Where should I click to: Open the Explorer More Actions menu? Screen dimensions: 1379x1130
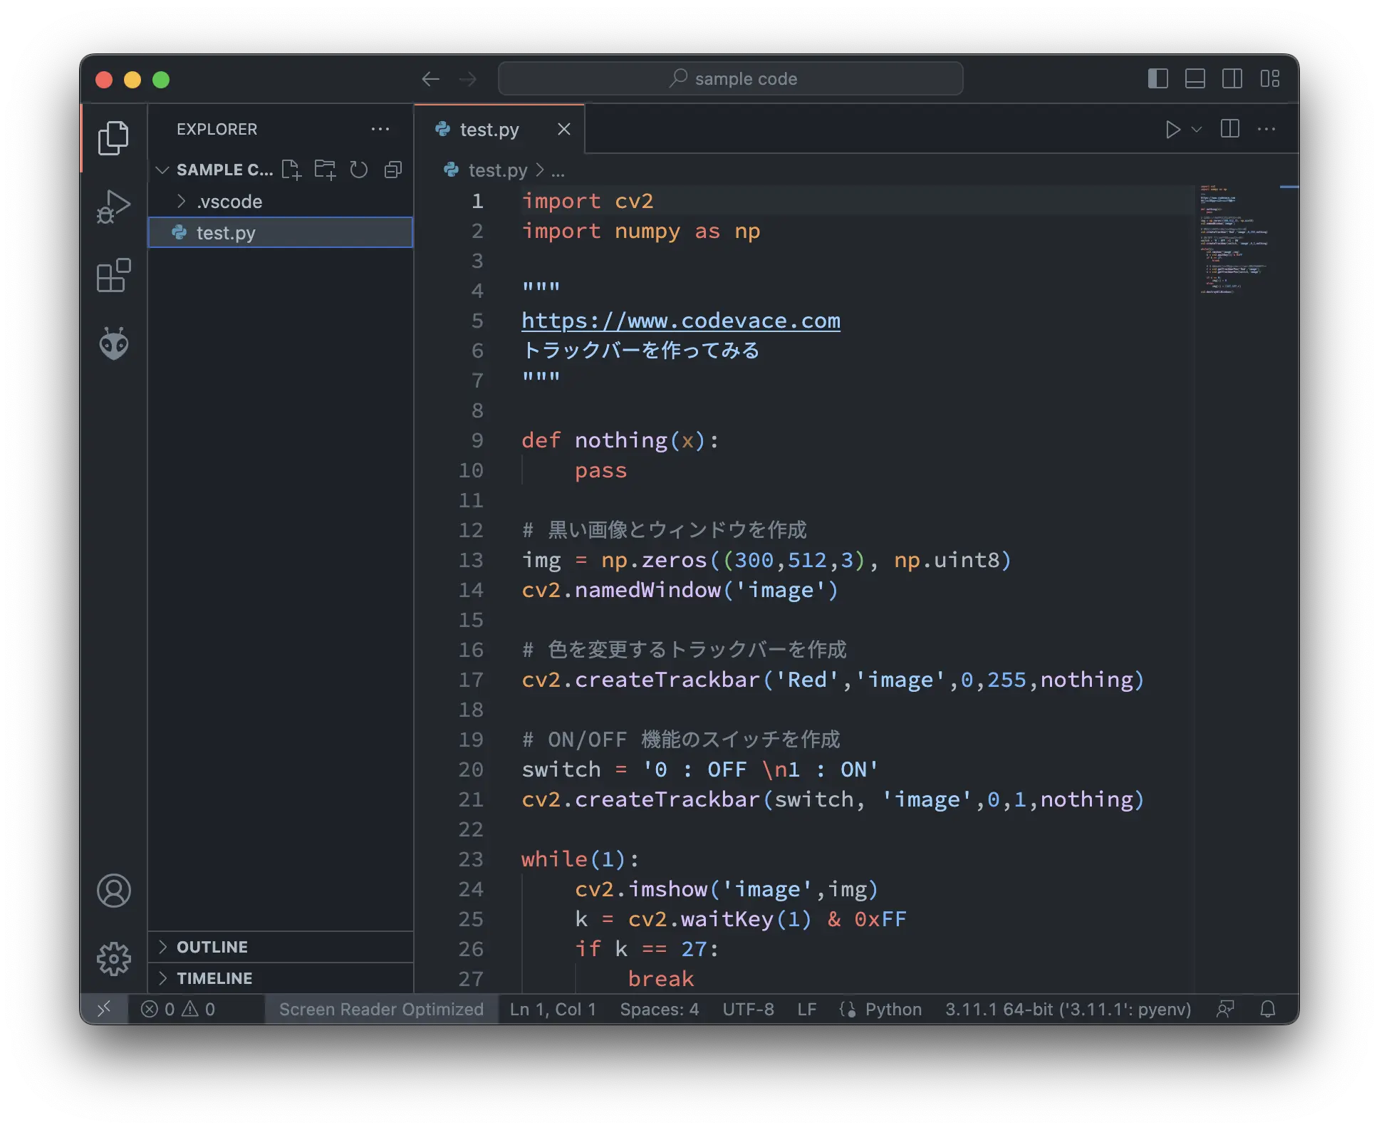(380, 129)
